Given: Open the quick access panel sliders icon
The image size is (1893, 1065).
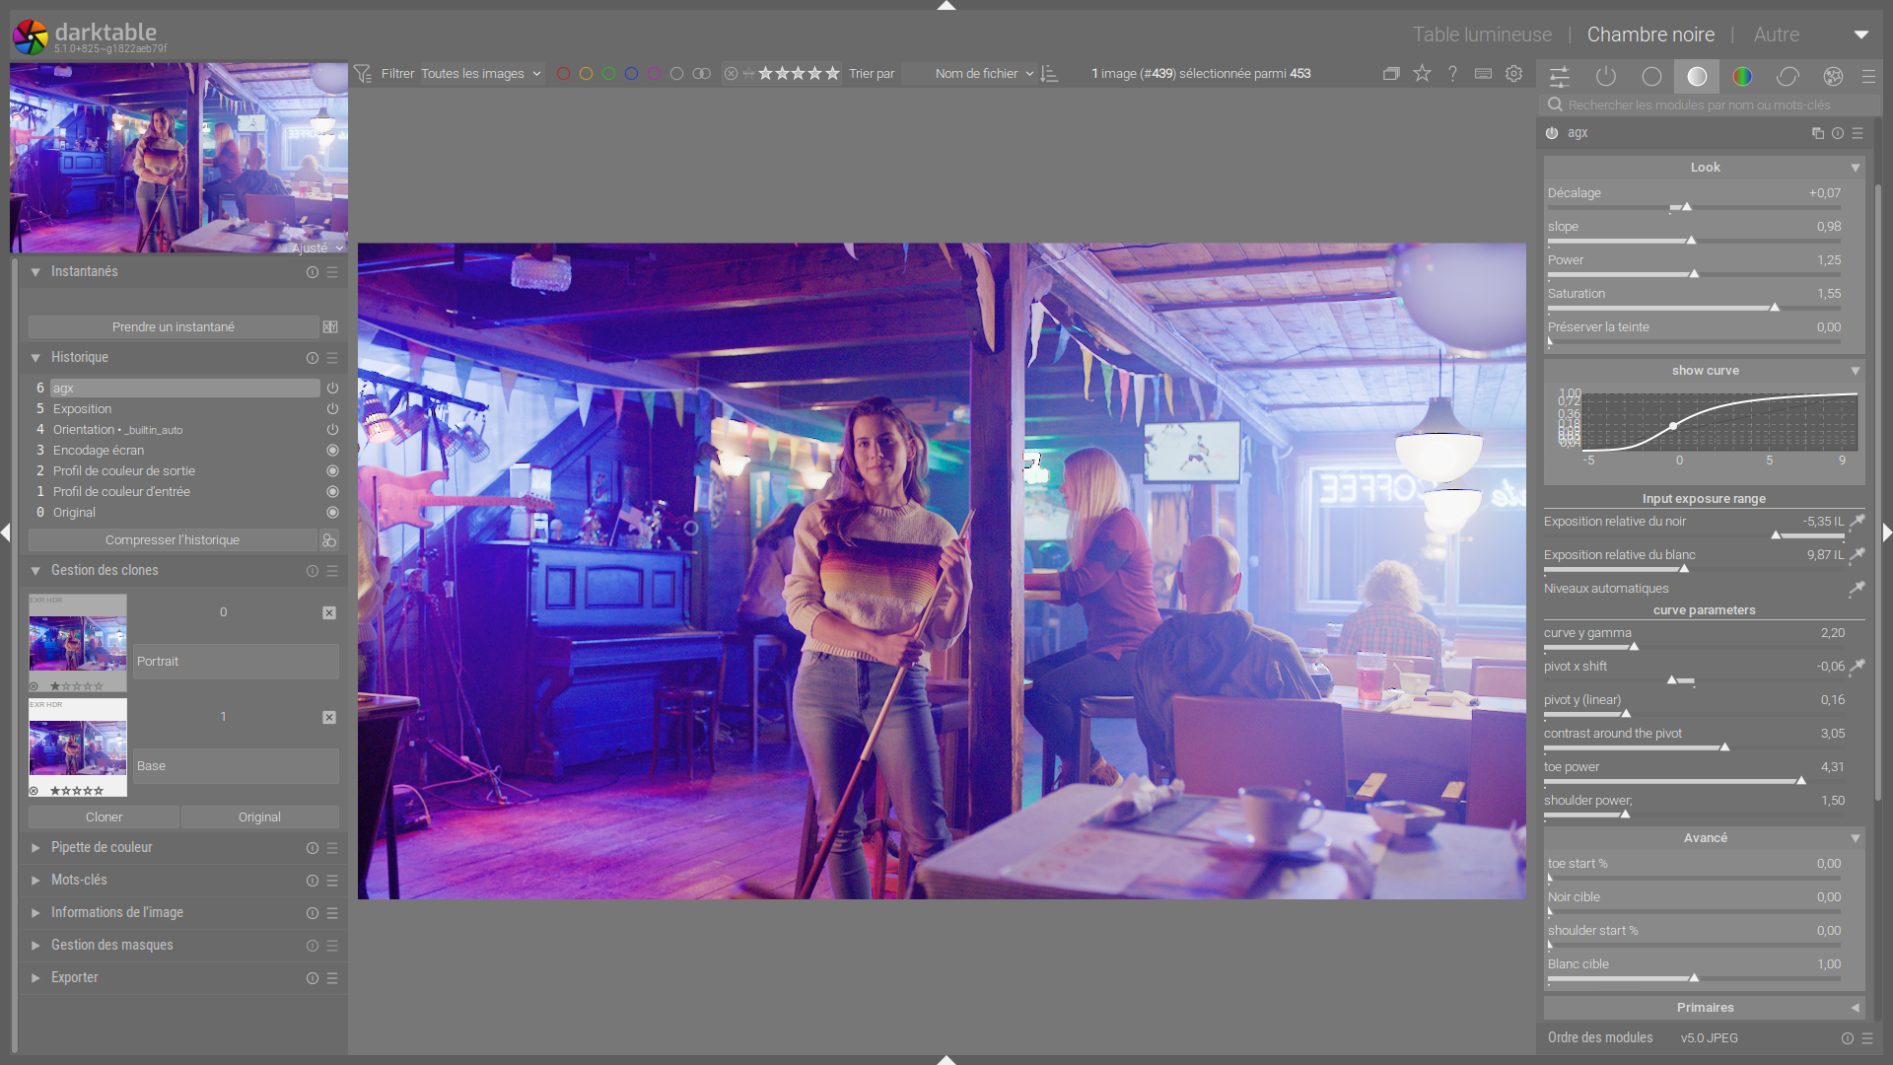Looking at the screenshot, I should coord(1560,76).
